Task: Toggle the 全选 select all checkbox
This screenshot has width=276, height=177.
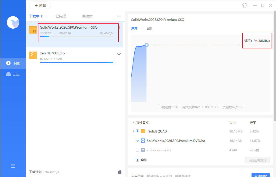Action: point(137,160)
